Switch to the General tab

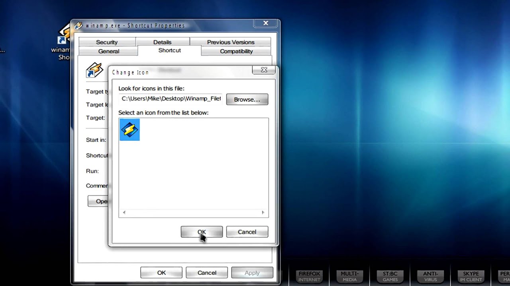[x=109, y=51]
